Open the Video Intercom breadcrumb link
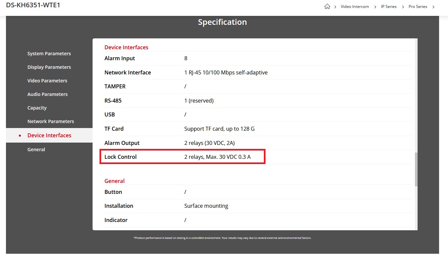Screen dimensions: 448x265 (354, 7)
